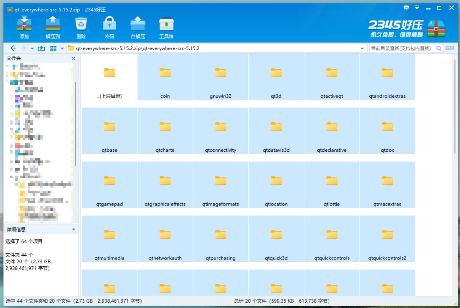Select the qtconnectivity folder
Image resolution: width=460 pixels, height=308 pixels.
[221, 131]
